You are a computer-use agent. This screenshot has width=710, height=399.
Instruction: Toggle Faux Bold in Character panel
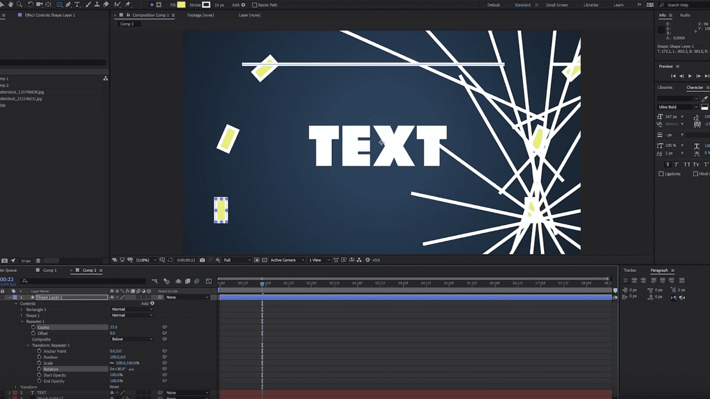[668, 164]
